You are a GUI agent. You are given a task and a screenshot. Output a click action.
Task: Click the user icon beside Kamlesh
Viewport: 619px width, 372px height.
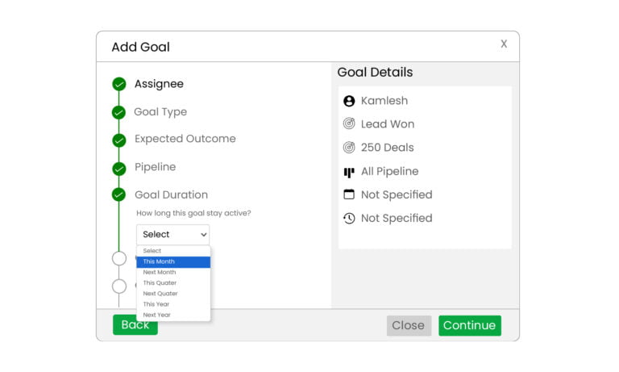(x=349, y=101)
